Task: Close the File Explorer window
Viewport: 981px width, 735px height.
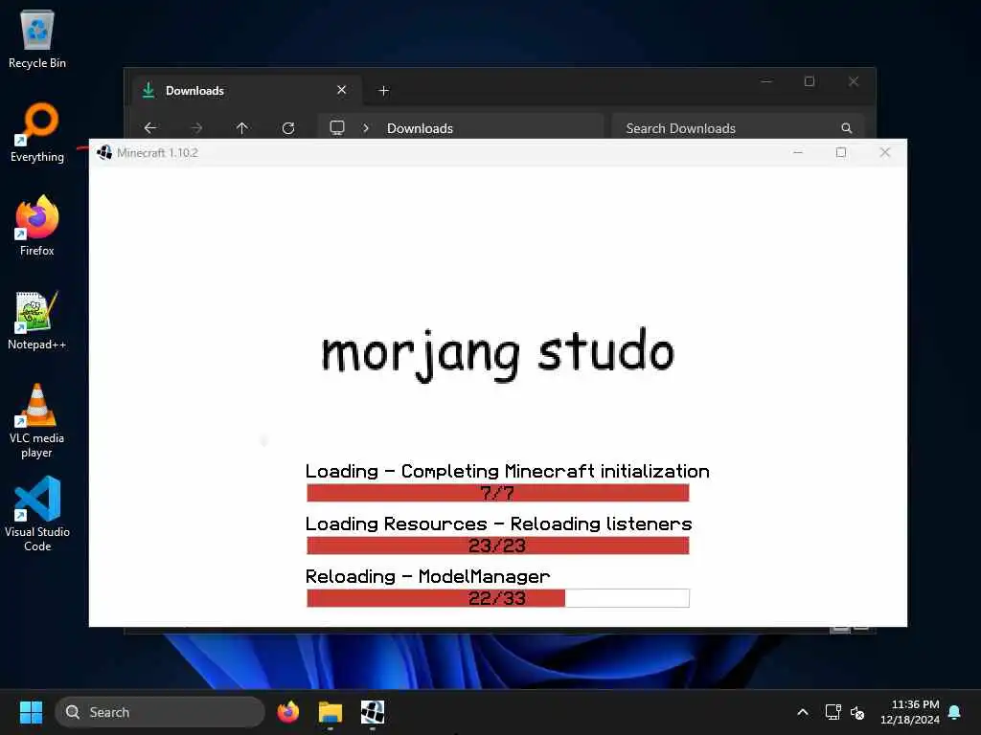Action: [x=854, y=81]
